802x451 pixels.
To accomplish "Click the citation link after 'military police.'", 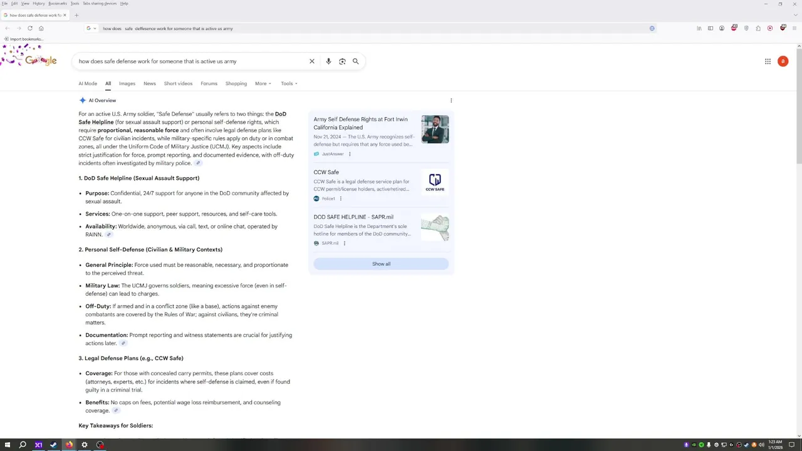I will [198, 163].
